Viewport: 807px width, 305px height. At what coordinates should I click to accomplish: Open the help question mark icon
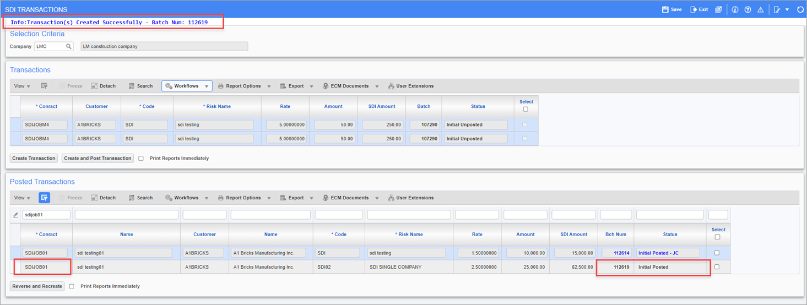pyautogui.click(x=748, y=9)
